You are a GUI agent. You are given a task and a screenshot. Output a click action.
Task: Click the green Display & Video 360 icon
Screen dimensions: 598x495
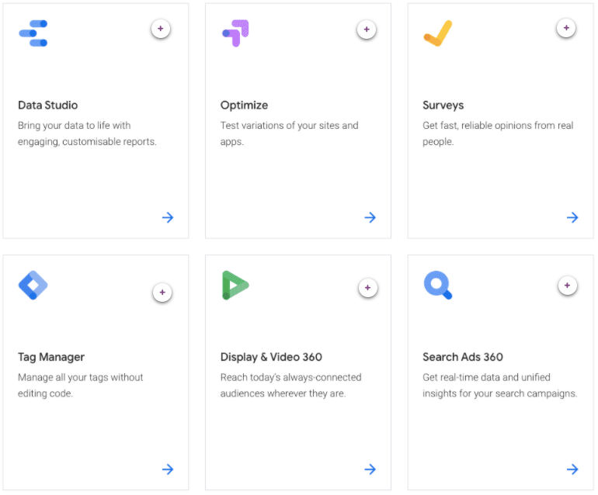coord(235,286)
